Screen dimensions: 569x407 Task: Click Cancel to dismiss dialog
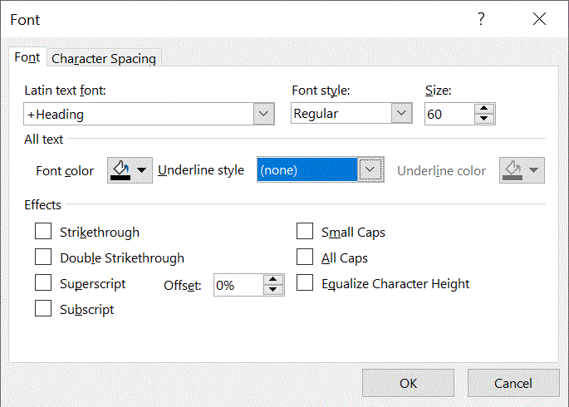[x=513, y=383]
